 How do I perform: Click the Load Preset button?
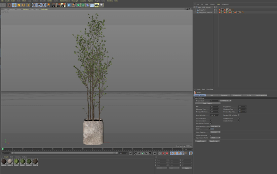201,141
